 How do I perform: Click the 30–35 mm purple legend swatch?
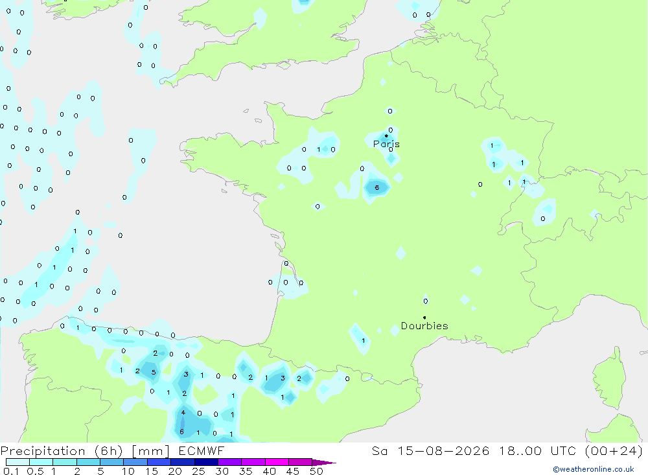pos(230,462)
